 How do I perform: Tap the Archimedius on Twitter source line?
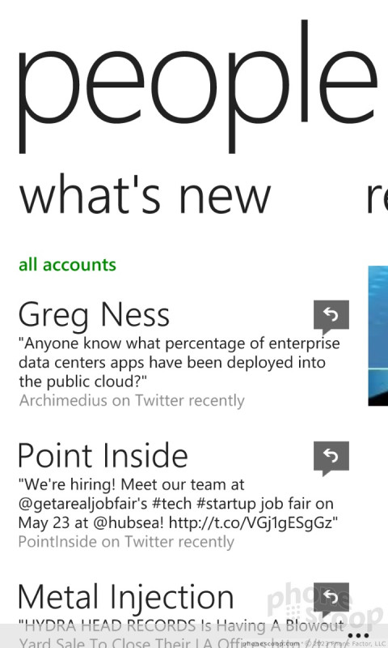tap(132, 400)
